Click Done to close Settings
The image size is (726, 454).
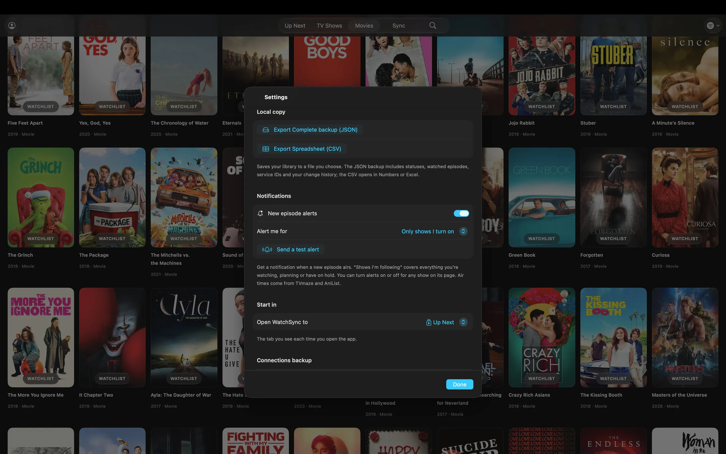tap(459, 384)
